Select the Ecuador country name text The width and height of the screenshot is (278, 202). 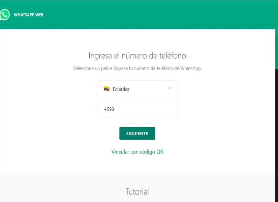point(121,89)
